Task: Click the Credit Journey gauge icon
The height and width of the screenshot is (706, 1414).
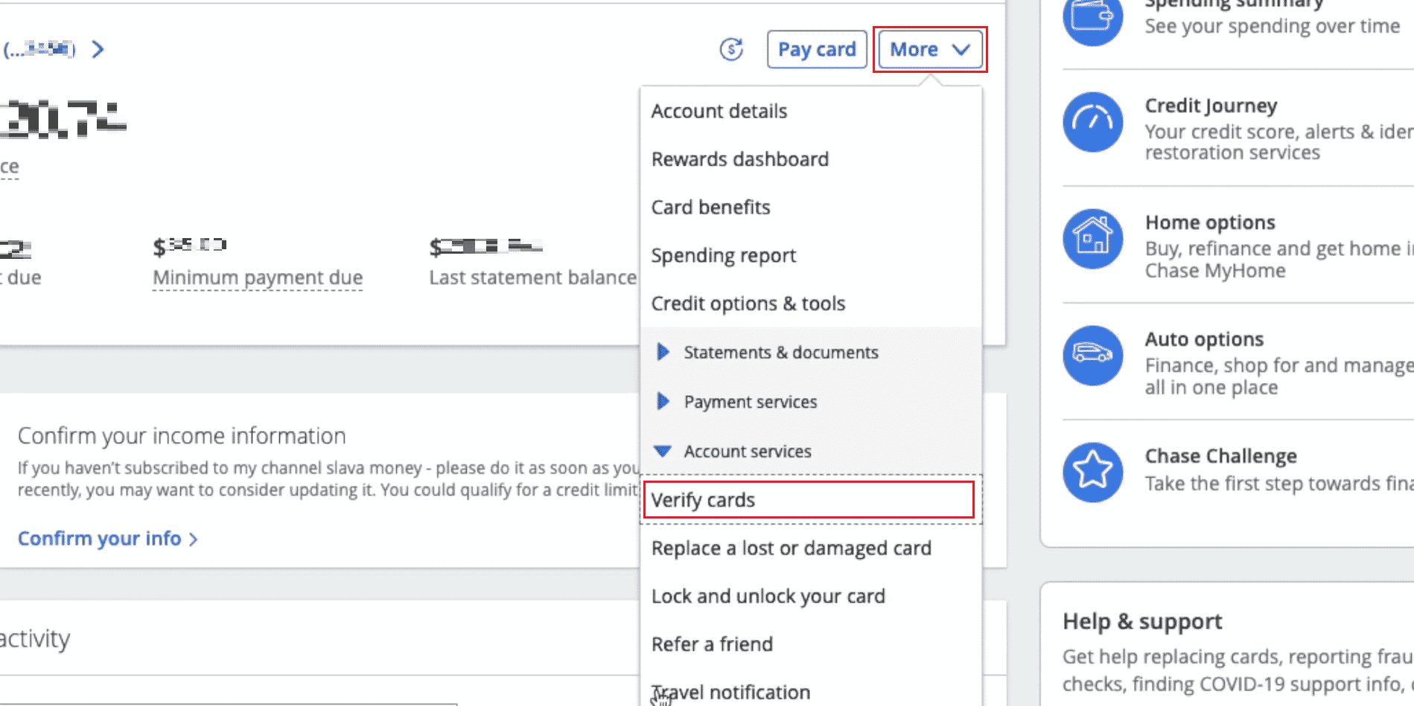Action: (x=1092, y=122)
